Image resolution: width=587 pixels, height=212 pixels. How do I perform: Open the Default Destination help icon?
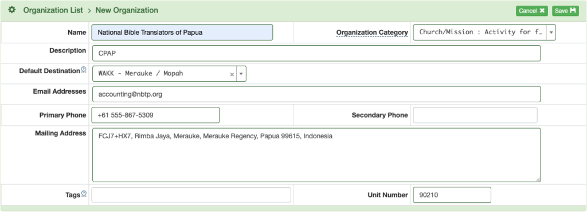84,69
